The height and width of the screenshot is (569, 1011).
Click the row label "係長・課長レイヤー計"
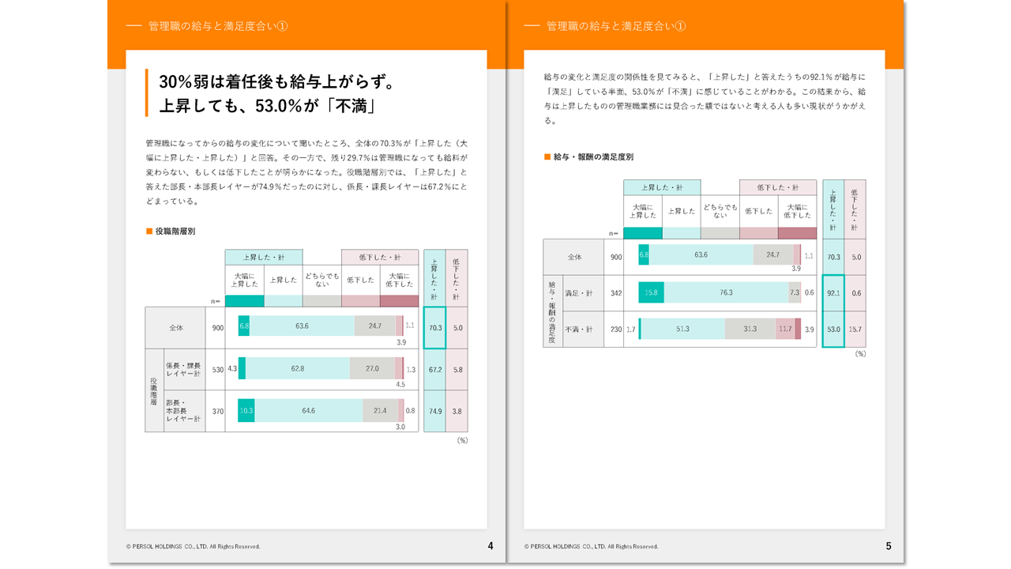point(183,369)
